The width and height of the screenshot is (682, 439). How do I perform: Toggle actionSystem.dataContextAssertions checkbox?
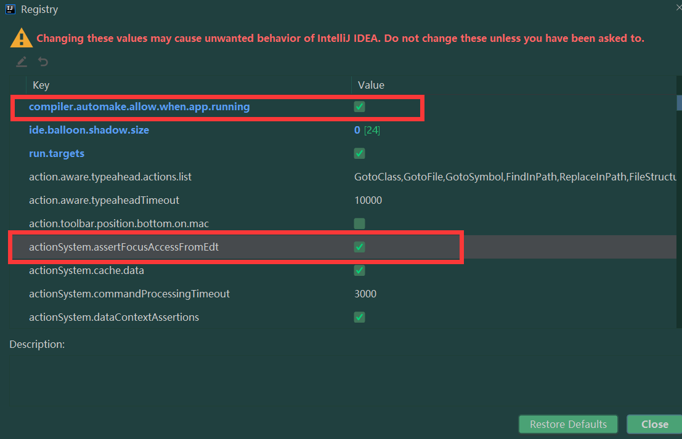359,317
